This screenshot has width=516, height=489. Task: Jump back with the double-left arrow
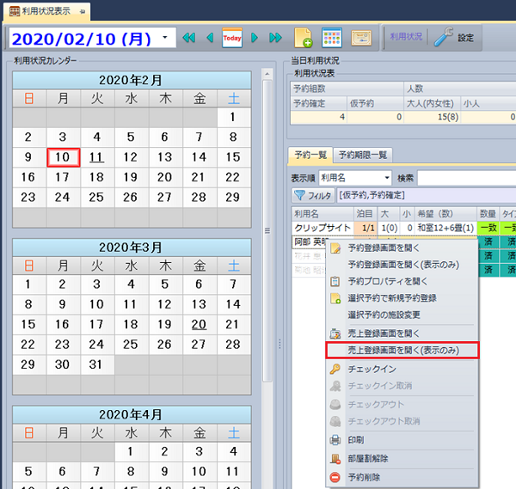190,38
